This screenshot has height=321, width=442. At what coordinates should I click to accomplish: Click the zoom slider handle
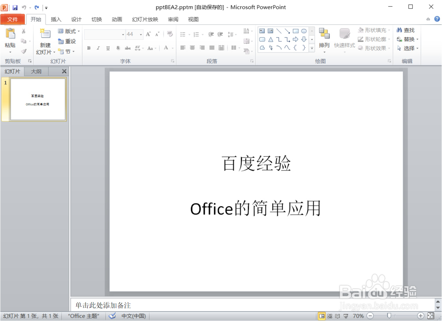389,316
